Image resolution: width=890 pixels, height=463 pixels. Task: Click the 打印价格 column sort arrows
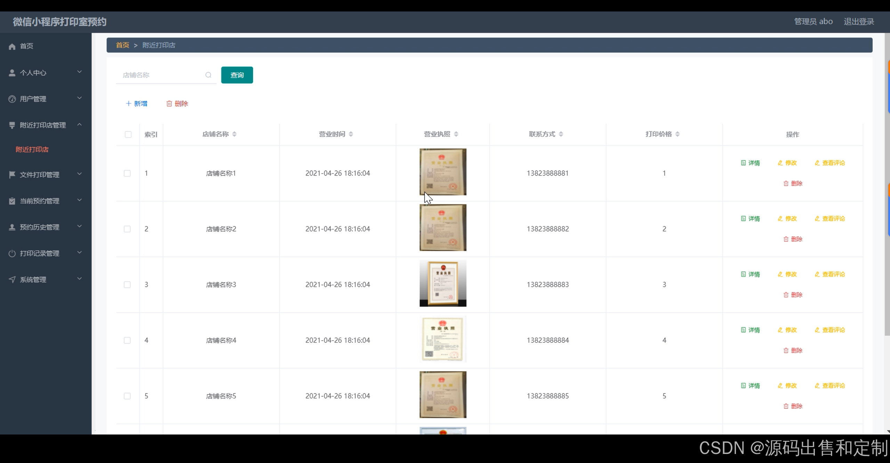677,134
